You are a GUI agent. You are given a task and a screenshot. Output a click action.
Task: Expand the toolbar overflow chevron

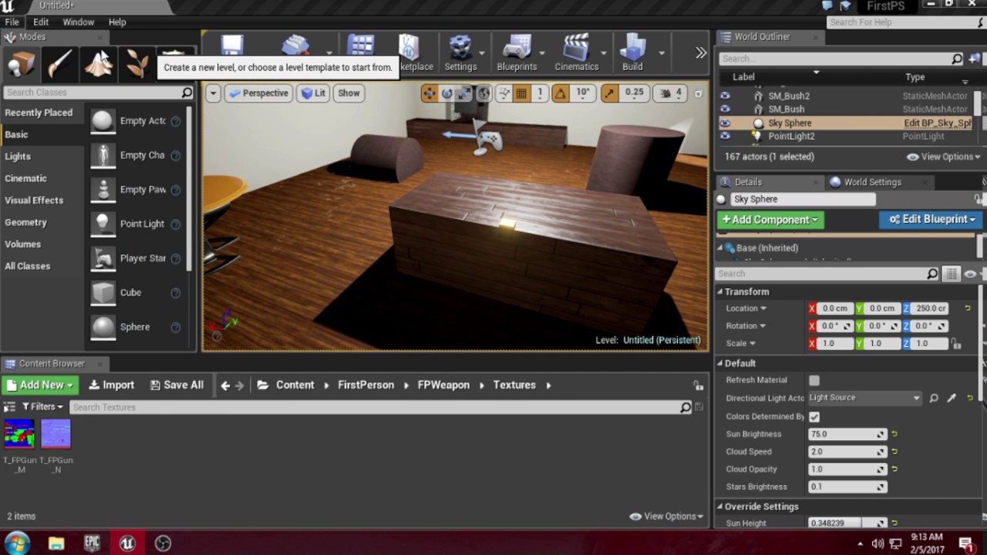pos(700,52)
